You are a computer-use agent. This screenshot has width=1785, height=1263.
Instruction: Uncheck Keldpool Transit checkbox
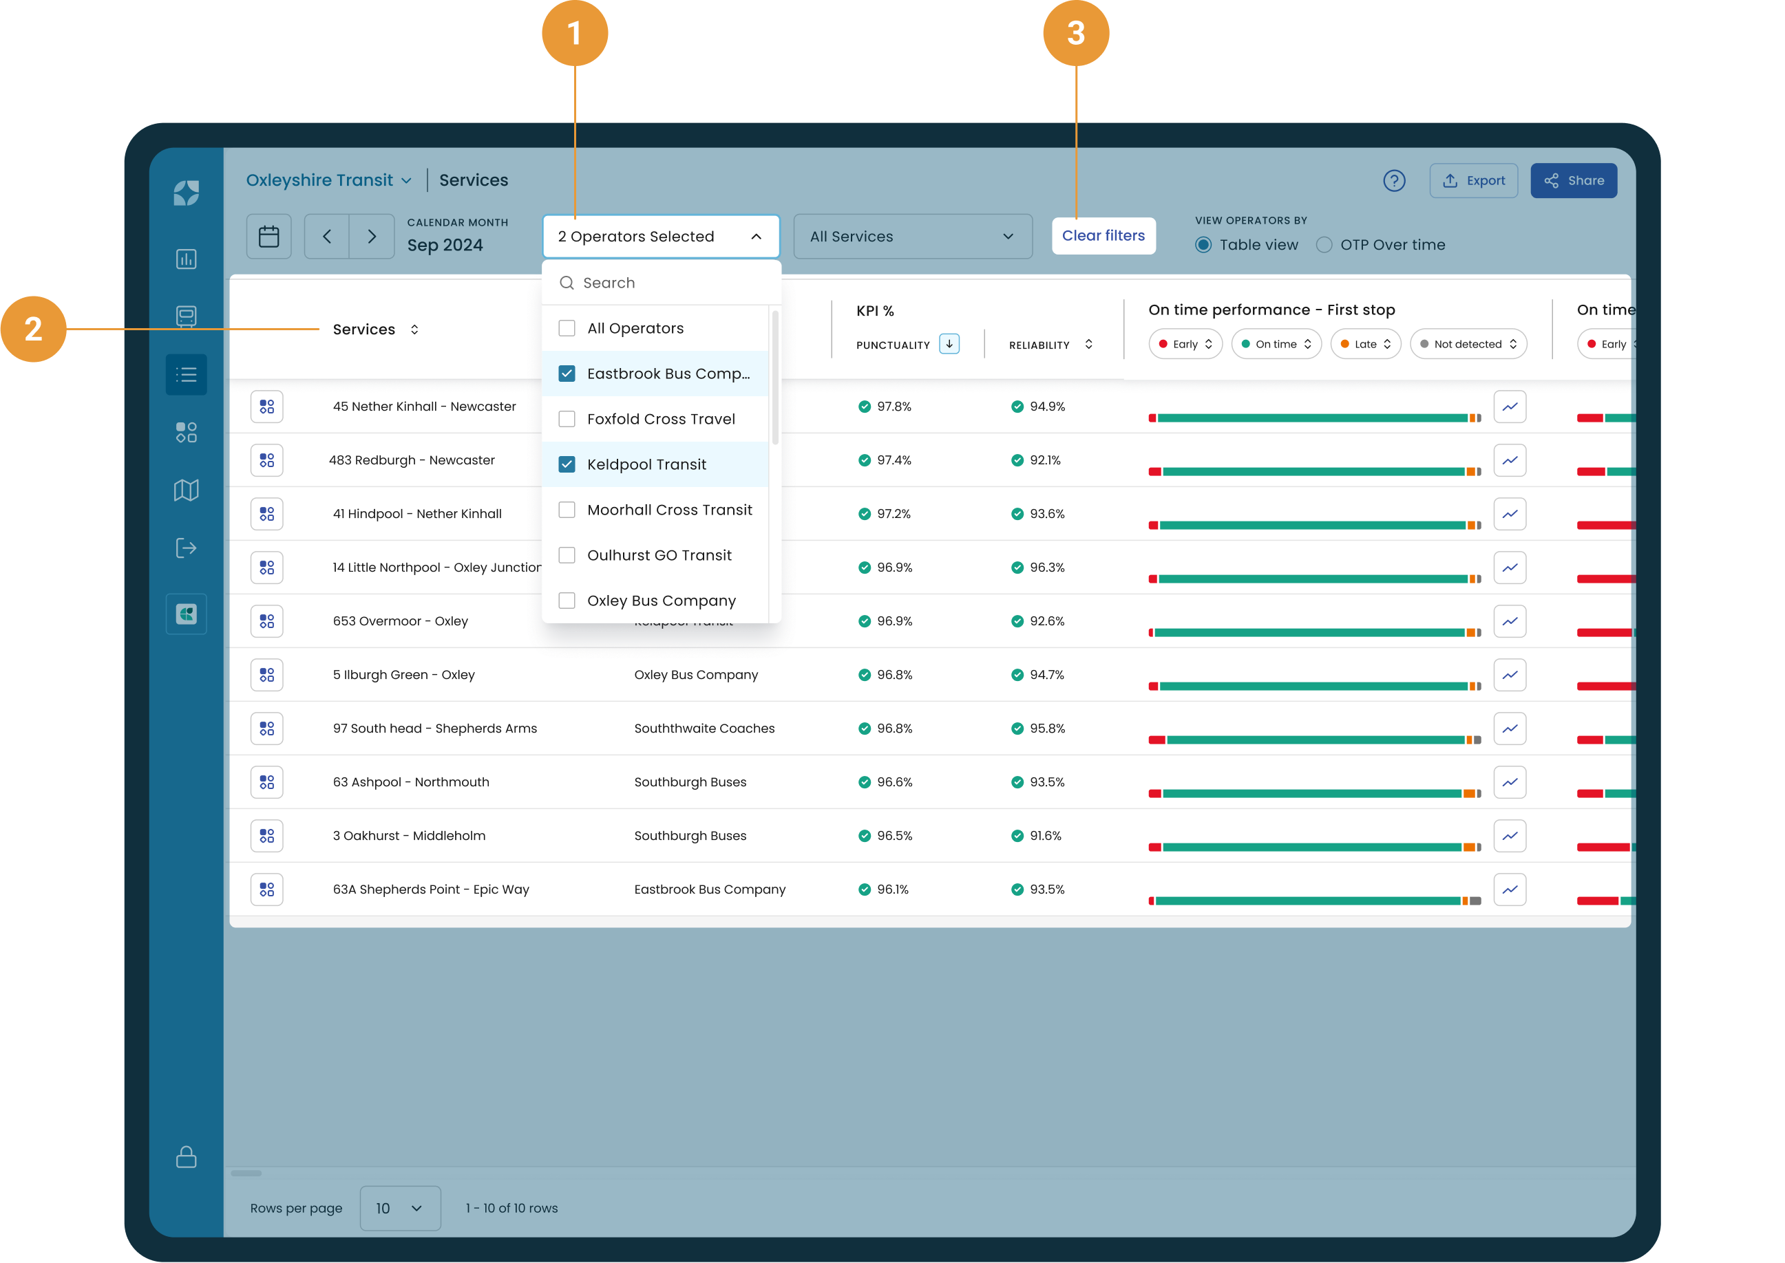click(x=567, y=464)
